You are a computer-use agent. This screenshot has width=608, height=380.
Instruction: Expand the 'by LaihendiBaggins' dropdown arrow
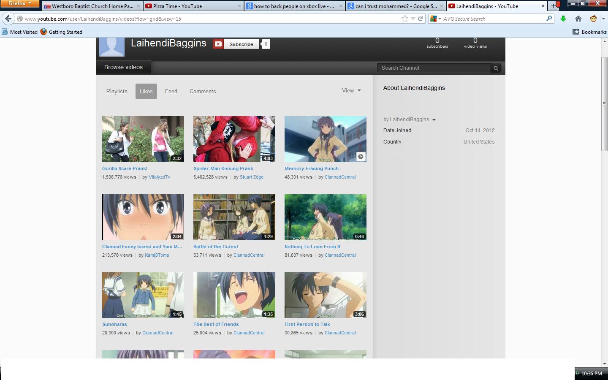click(434, 120)
